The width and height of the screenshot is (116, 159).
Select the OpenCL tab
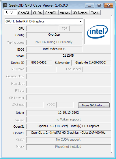click(51, 13)
